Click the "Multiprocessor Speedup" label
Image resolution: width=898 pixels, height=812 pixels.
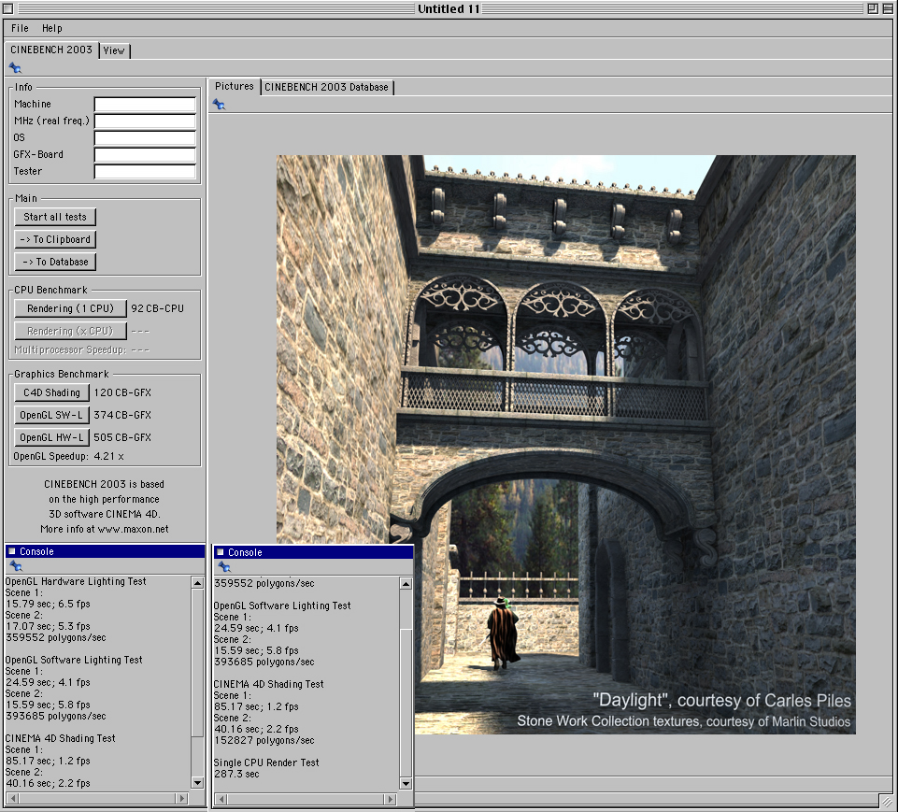coord(70,349)
